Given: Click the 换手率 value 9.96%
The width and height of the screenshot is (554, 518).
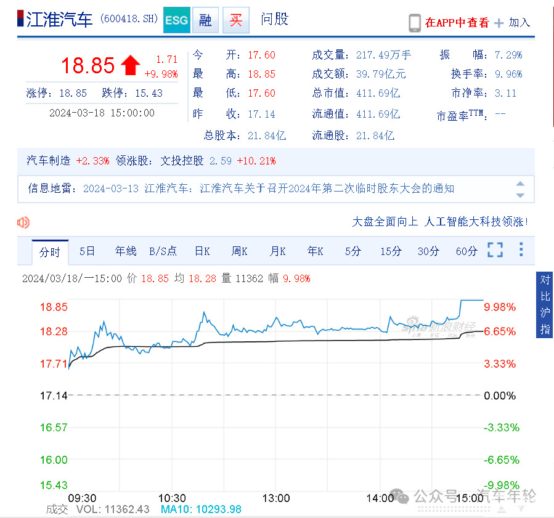Looking at the screenshot, I should 508,74.
